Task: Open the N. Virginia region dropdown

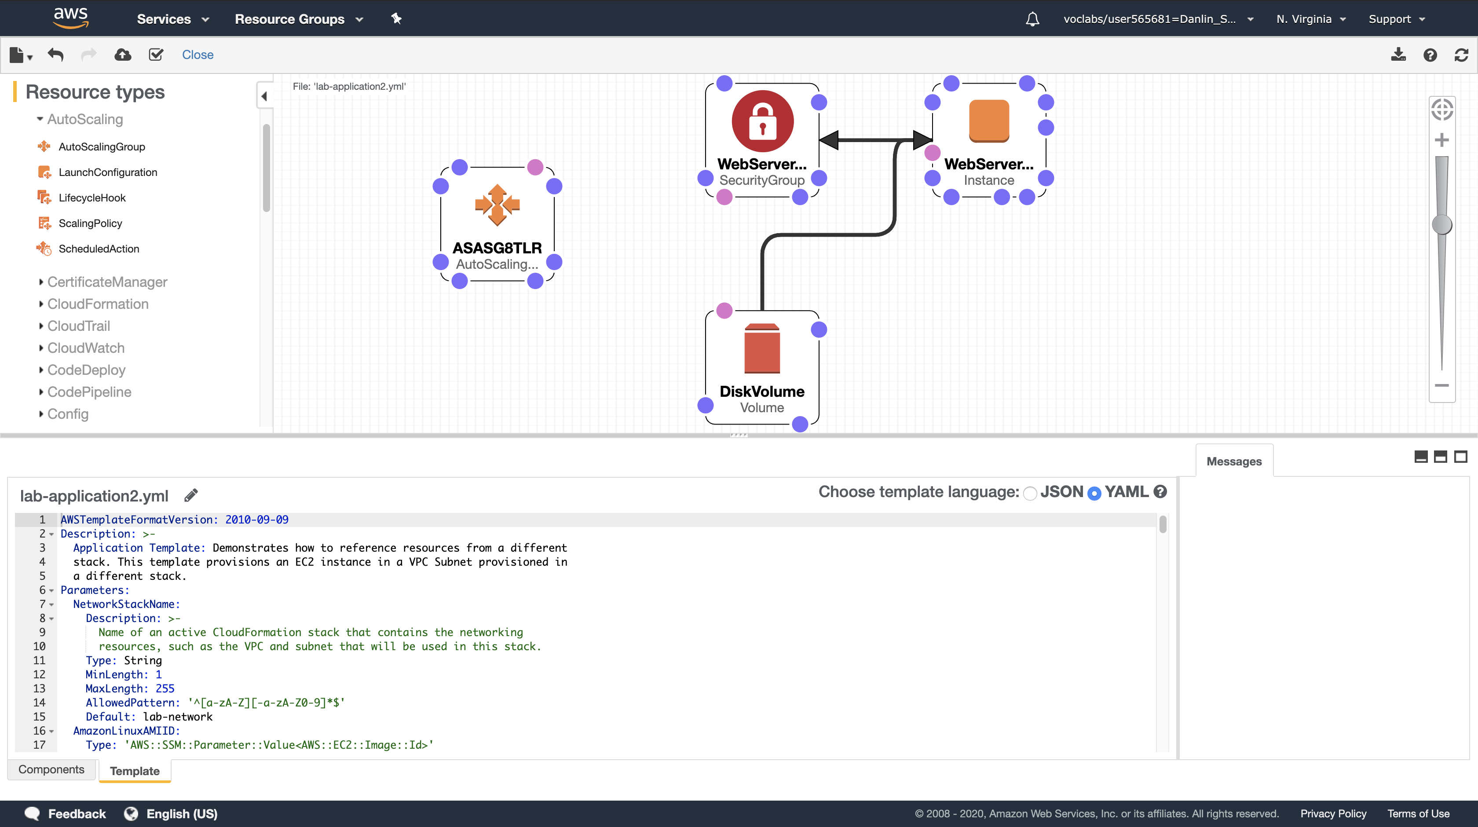Action: (x=1311, y=19)
